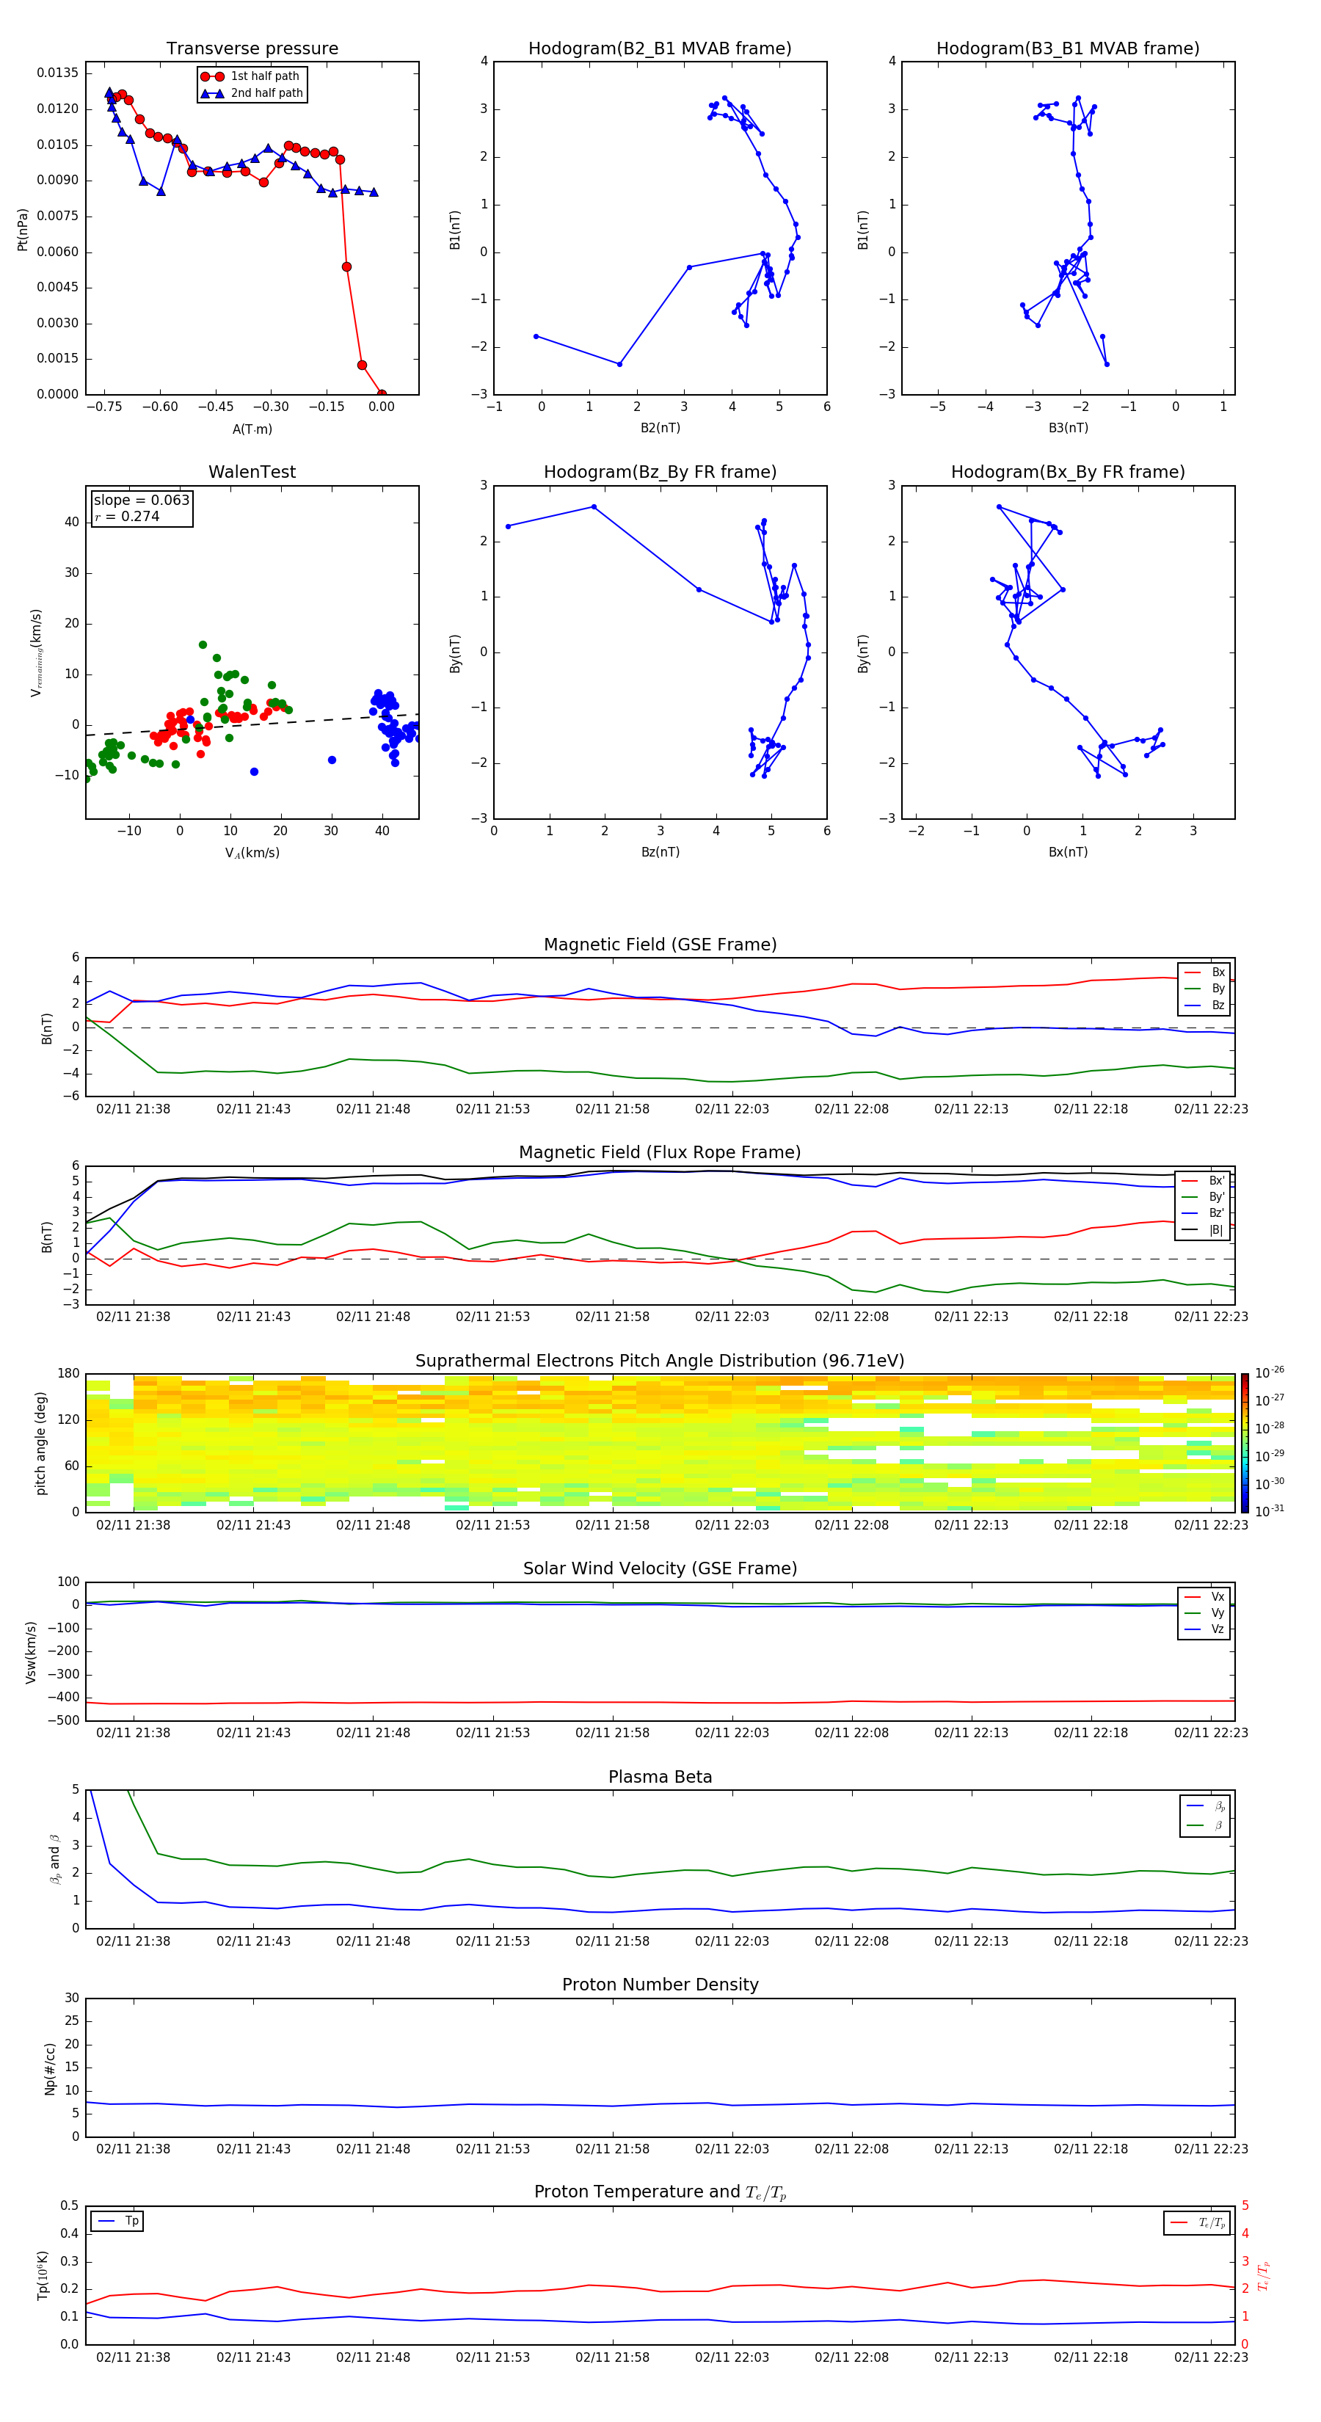Click the "Bz(nT)" x-axis label
The image size is (1321, 2422).
(x=660, y=852)
